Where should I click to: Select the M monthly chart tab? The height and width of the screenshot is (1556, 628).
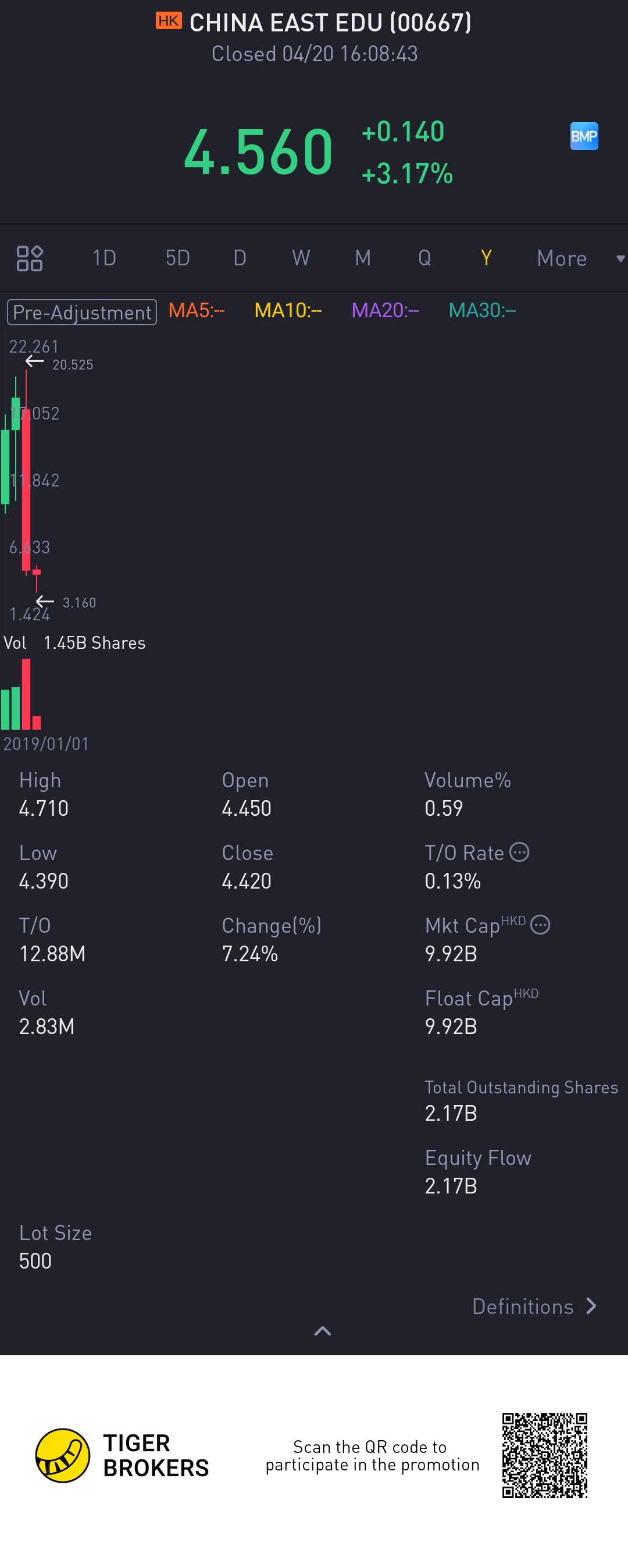(362, 258)
